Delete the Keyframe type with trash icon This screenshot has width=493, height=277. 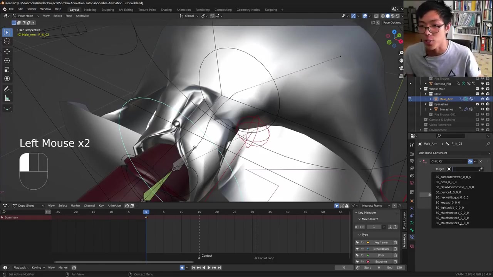(395, 242)
